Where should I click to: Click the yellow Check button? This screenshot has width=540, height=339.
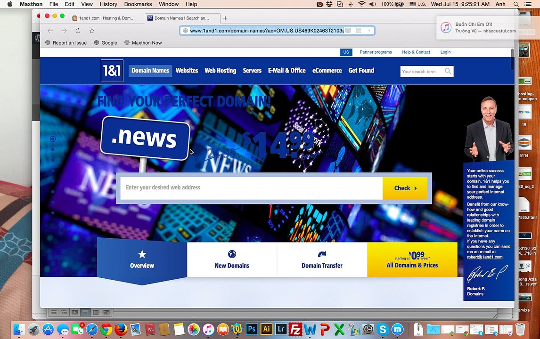click(405, 188)
